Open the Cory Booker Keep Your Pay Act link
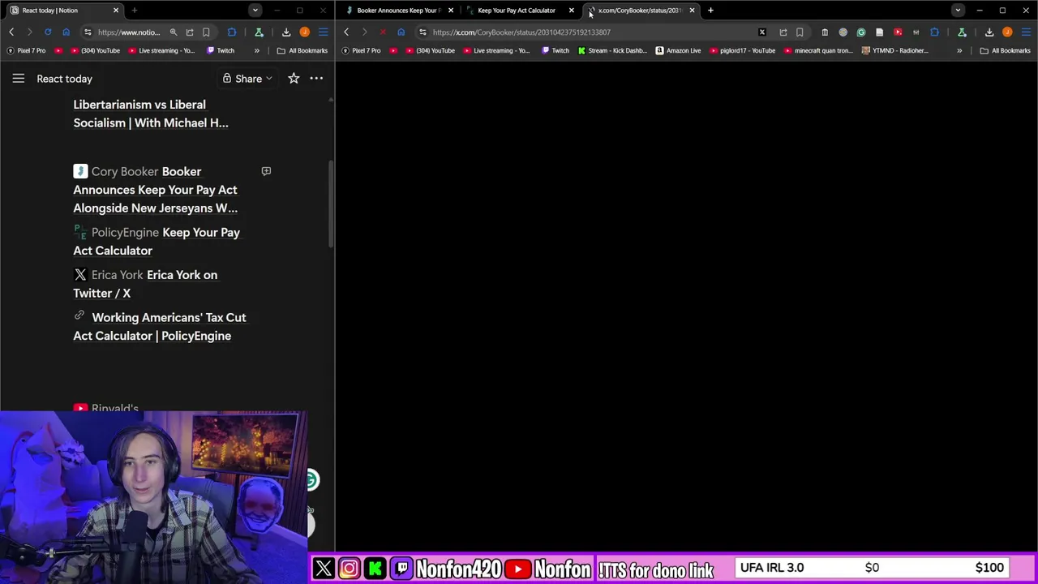The height and width of the screenshot is (584, 1038). 156,190
